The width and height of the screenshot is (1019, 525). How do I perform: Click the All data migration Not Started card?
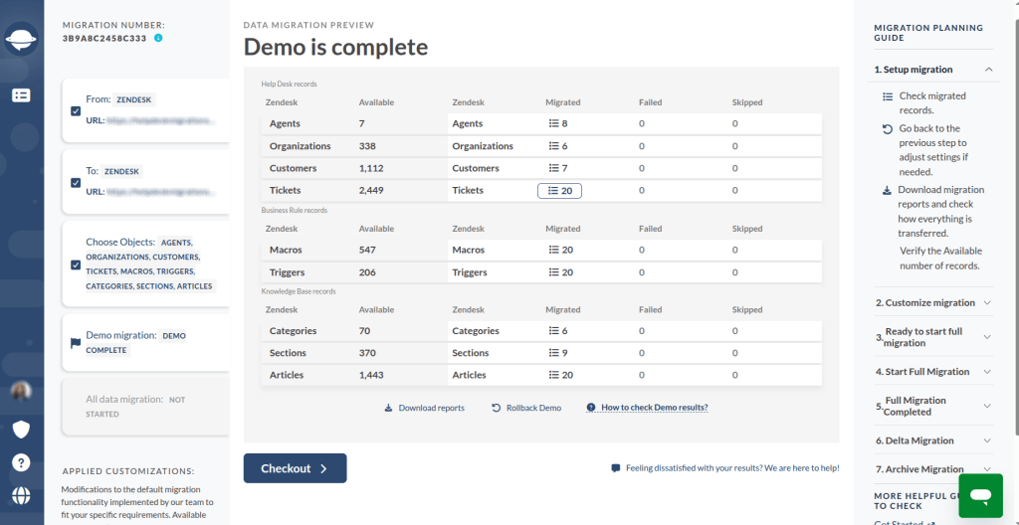pos(145,407)
